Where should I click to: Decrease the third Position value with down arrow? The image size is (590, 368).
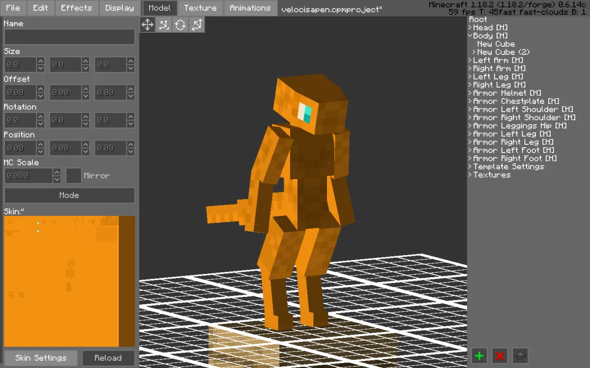[x=131, y=152]
